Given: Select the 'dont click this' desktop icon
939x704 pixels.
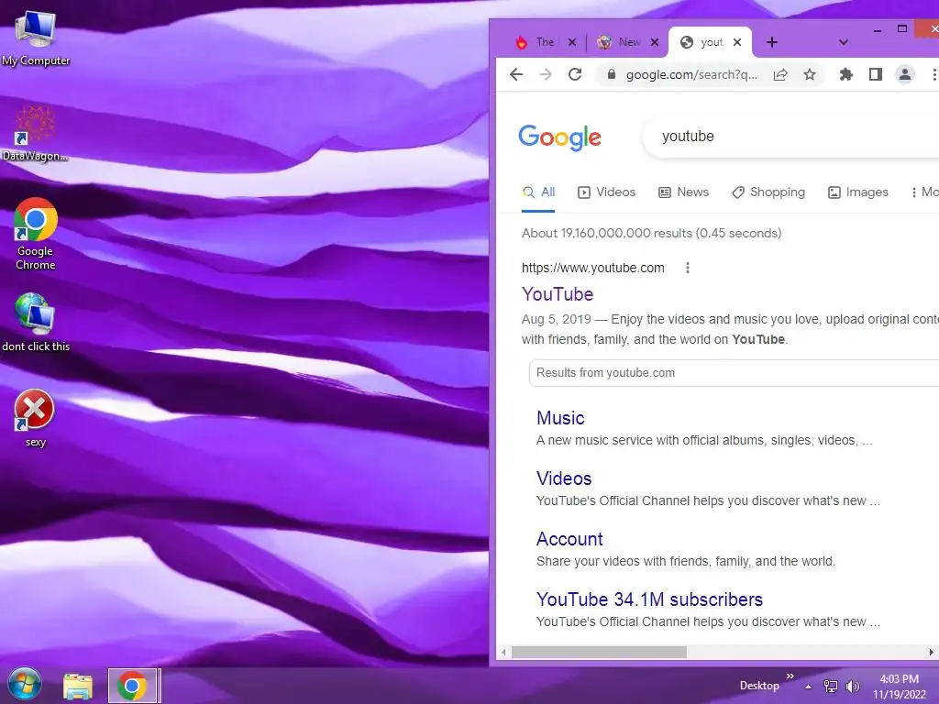Looking at the screenshot, I should click(36, 322).
